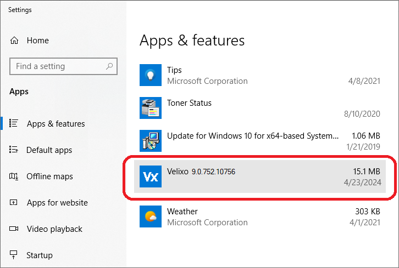Click Velixo size 15.1 MB
Image resolution: width=399 pixels, height=268 pixels.
(x=367, y=172)
